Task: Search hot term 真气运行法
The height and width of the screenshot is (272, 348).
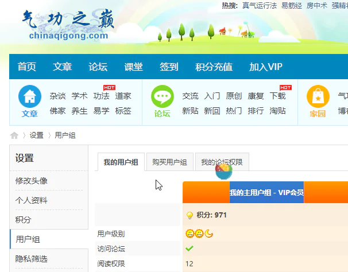Action: click(260, 6)
